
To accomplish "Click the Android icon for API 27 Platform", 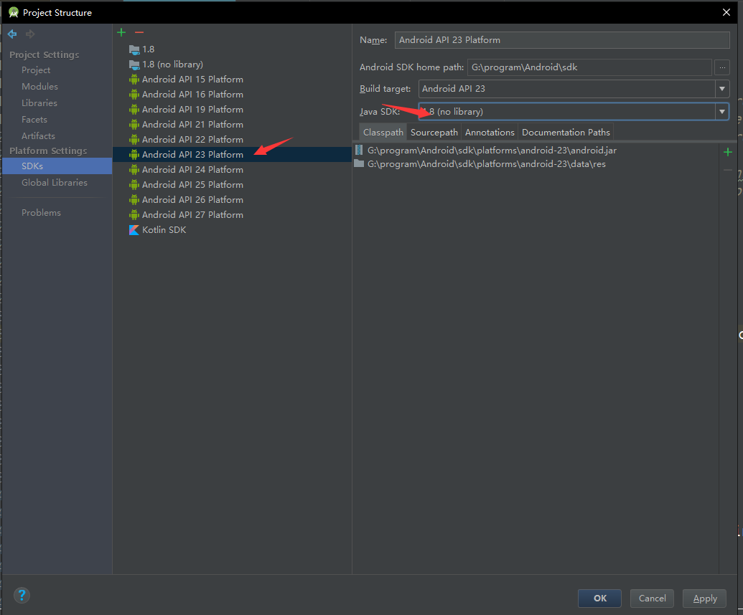I will coord(134,215).
